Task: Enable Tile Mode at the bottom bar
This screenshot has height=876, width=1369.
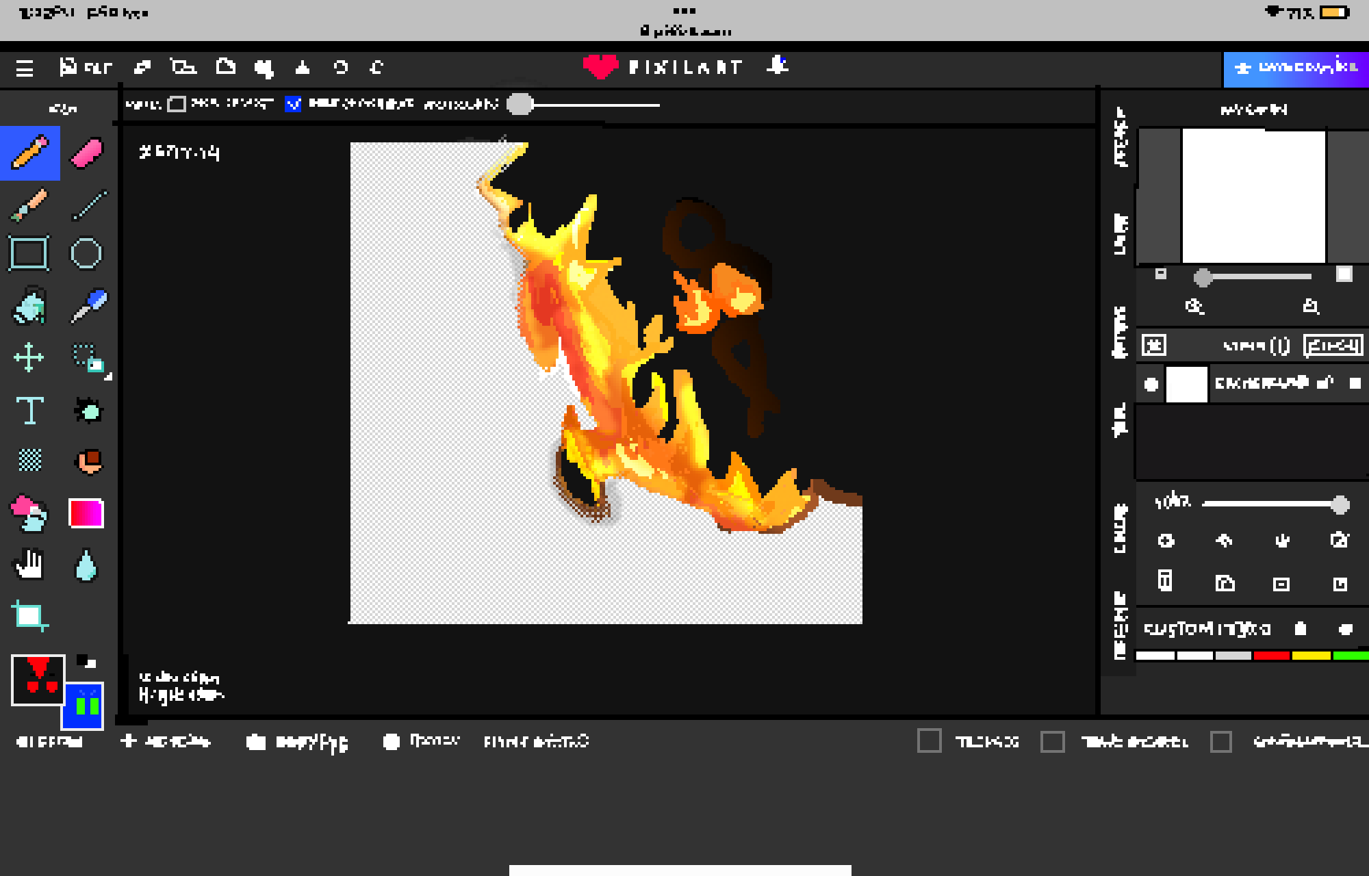Action: (930, 741)
